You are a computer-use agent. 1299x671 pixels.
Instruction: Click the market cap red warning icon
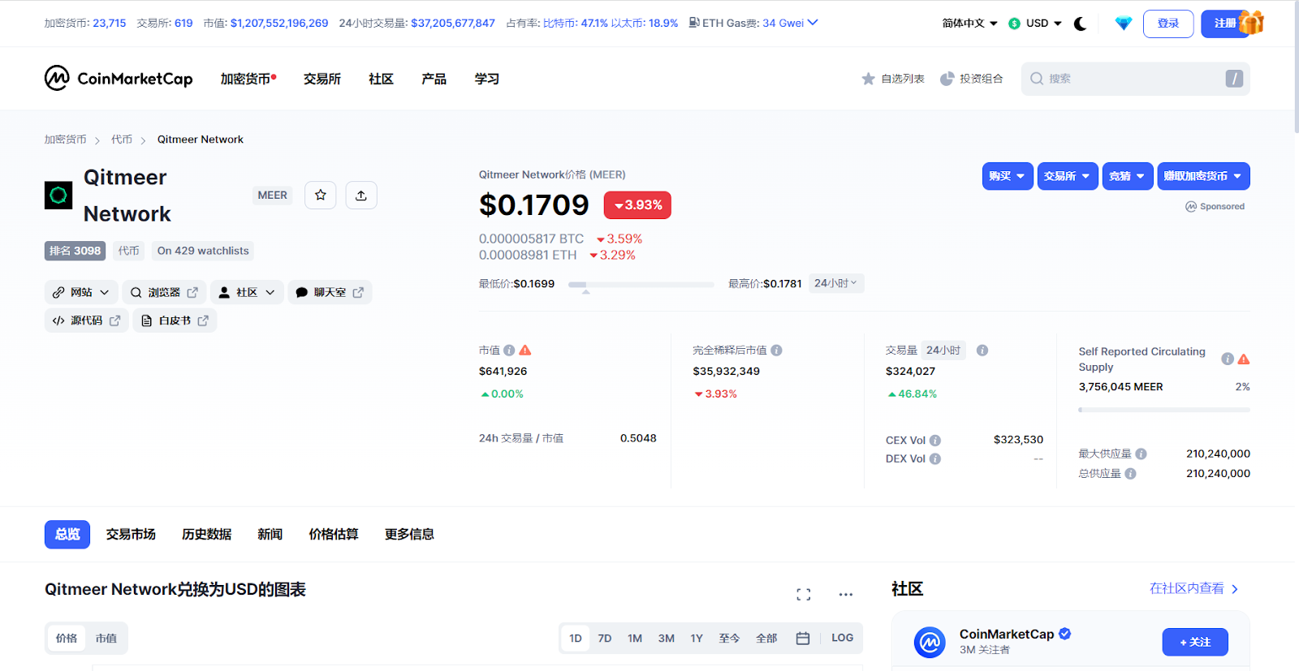[x=525, y=351]
